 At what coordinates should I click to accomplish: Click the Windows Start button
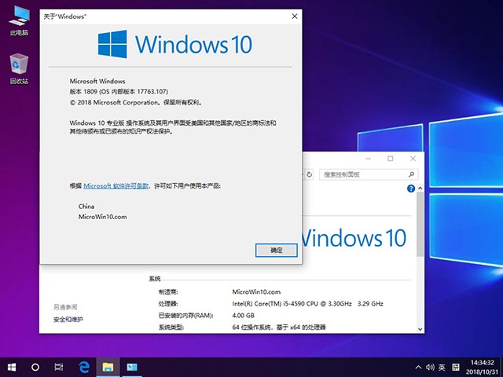12,367
